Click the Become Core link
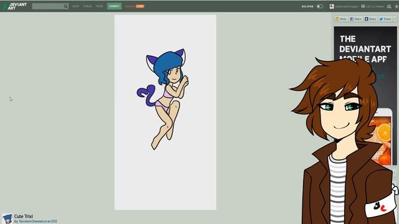 point(135,6)
